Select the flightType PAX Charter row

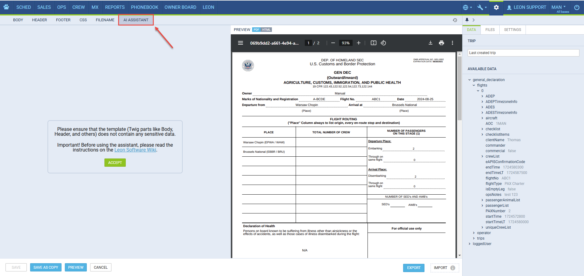click(x=505, y=184)
